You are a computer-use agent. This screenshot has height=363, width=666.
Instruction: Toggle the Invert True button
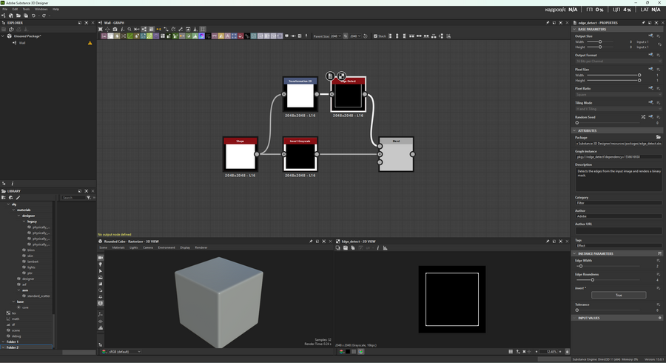coord(618,295)
